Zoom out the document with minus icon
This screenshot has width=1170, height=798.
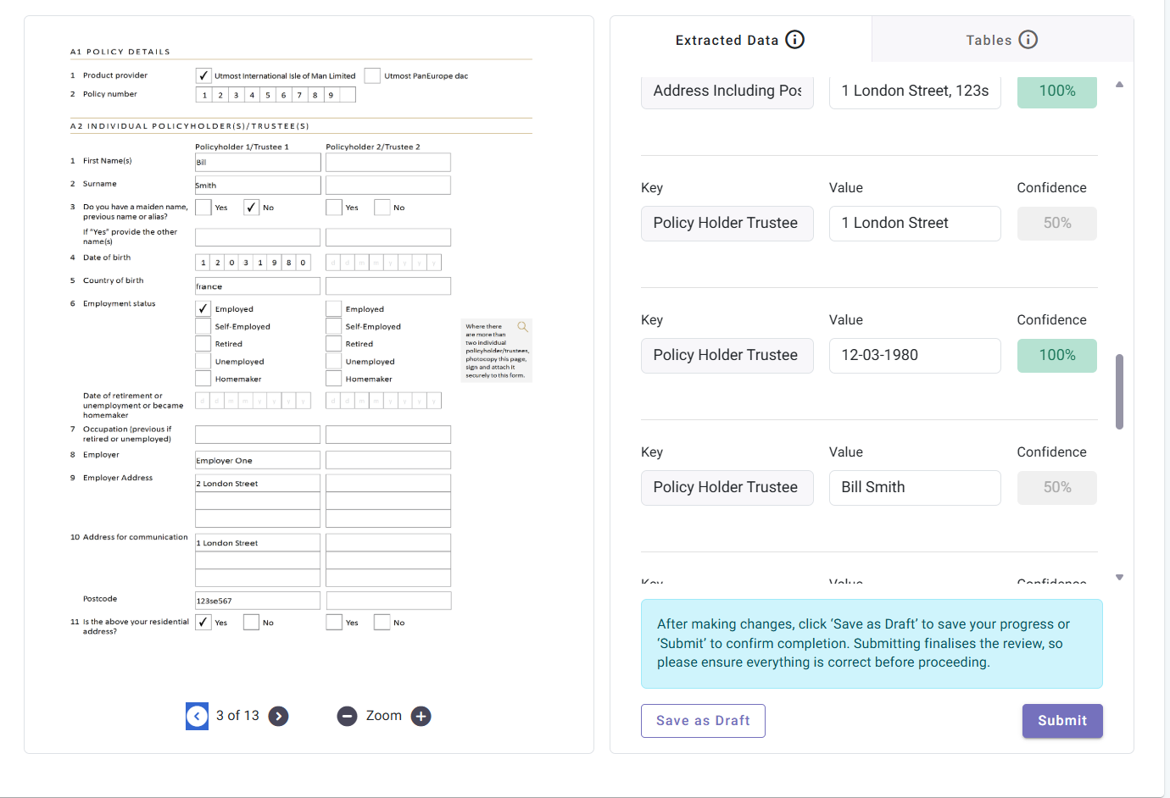click(x=347, y=717)
